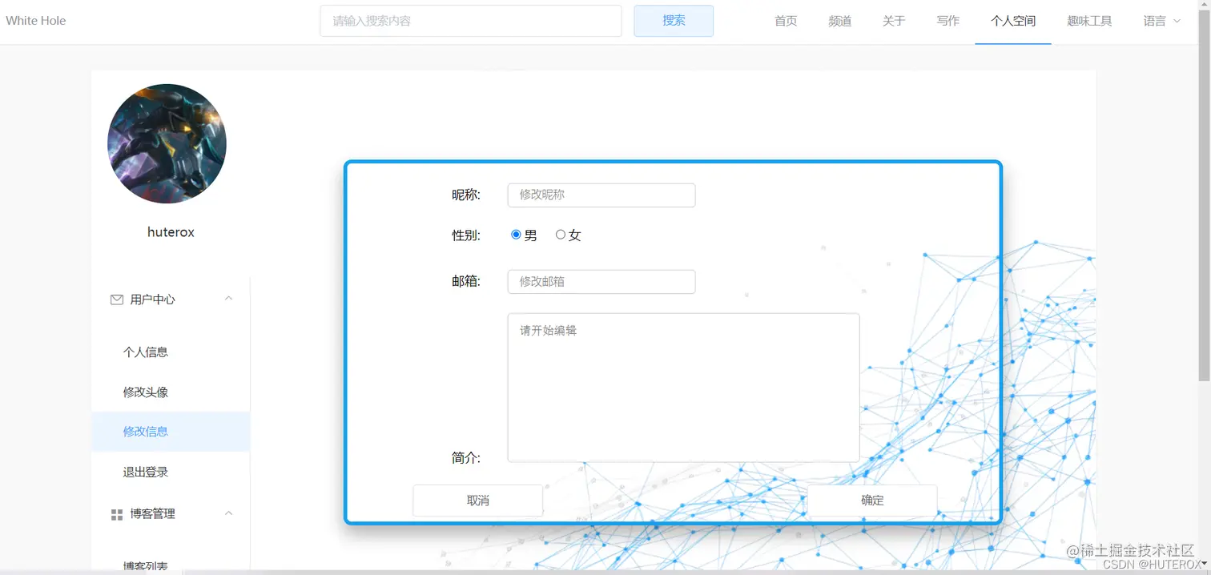This screenshot has height=575, width=1211.
Task: Open the 语言 language dropdown
Action: pos(1160,21)
